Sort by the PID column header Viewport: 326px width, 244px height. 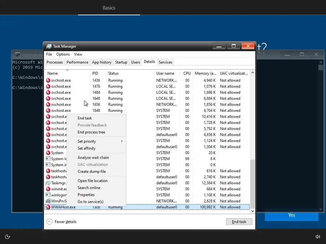click(x=98, y=73)
